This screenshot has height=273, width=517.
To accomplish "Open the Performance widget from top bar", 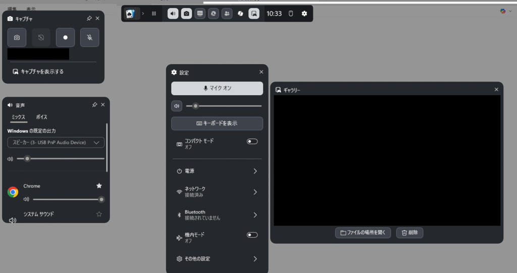I will pos(200,14).
